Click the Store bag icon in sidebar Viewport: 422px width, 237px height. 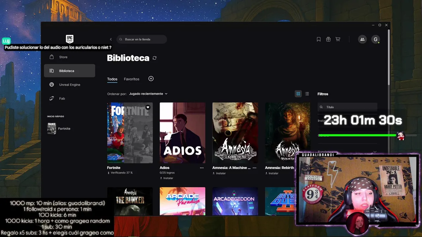[51, 57]
